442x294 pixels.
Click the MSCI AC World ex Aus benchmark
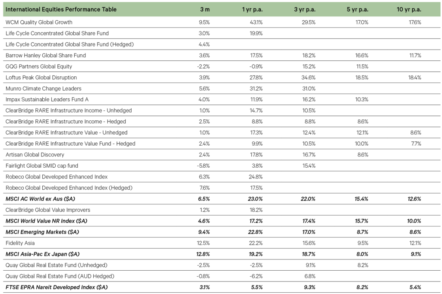(x=44, y=199)
